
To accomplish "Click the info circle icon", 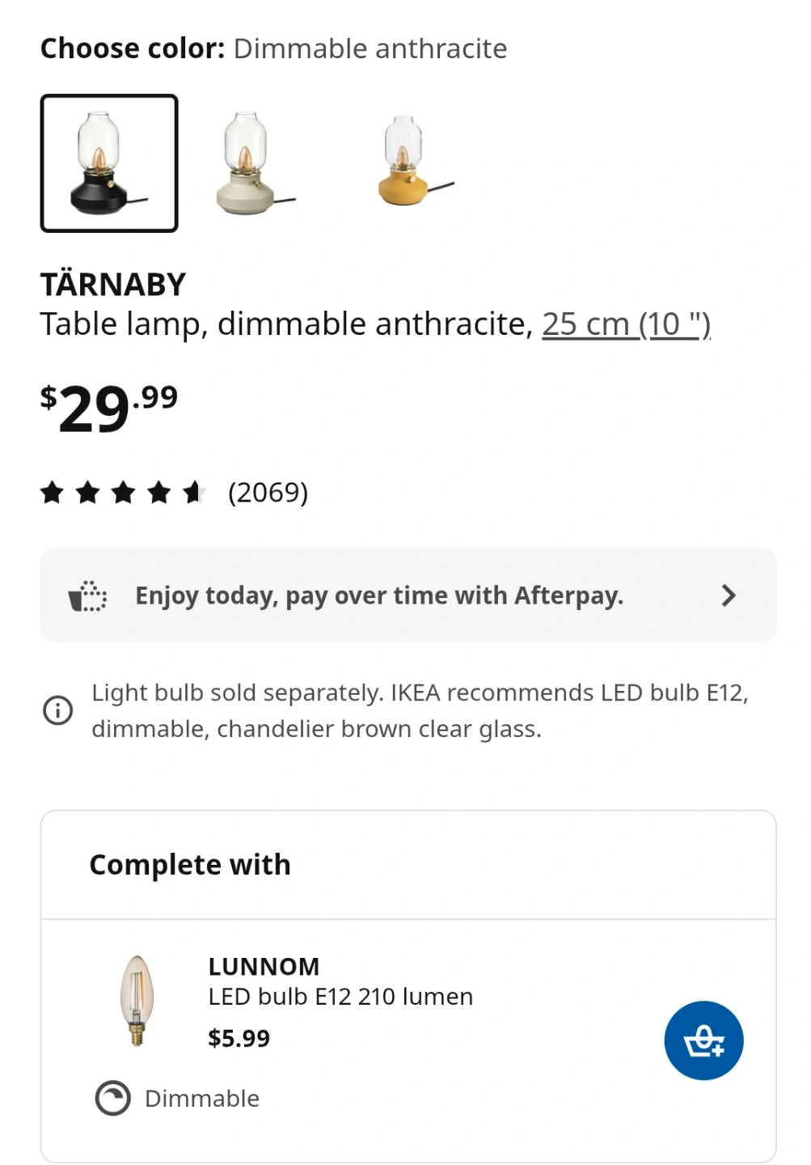I will [57, 710].
